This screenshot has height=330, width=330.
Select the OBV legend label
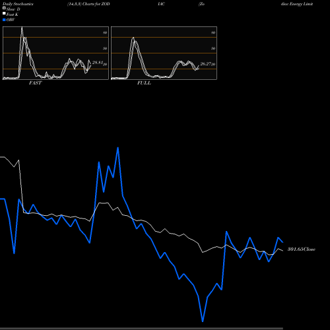[x=11, y=20]
